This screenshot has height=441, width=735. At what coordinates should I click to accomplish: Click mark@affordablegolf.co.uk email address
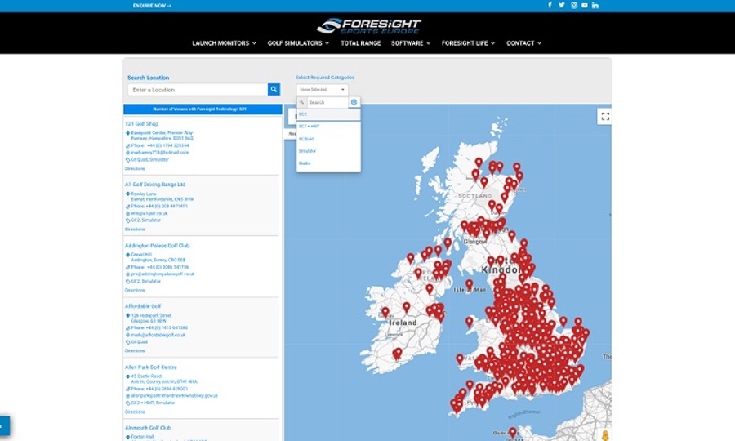158,335
